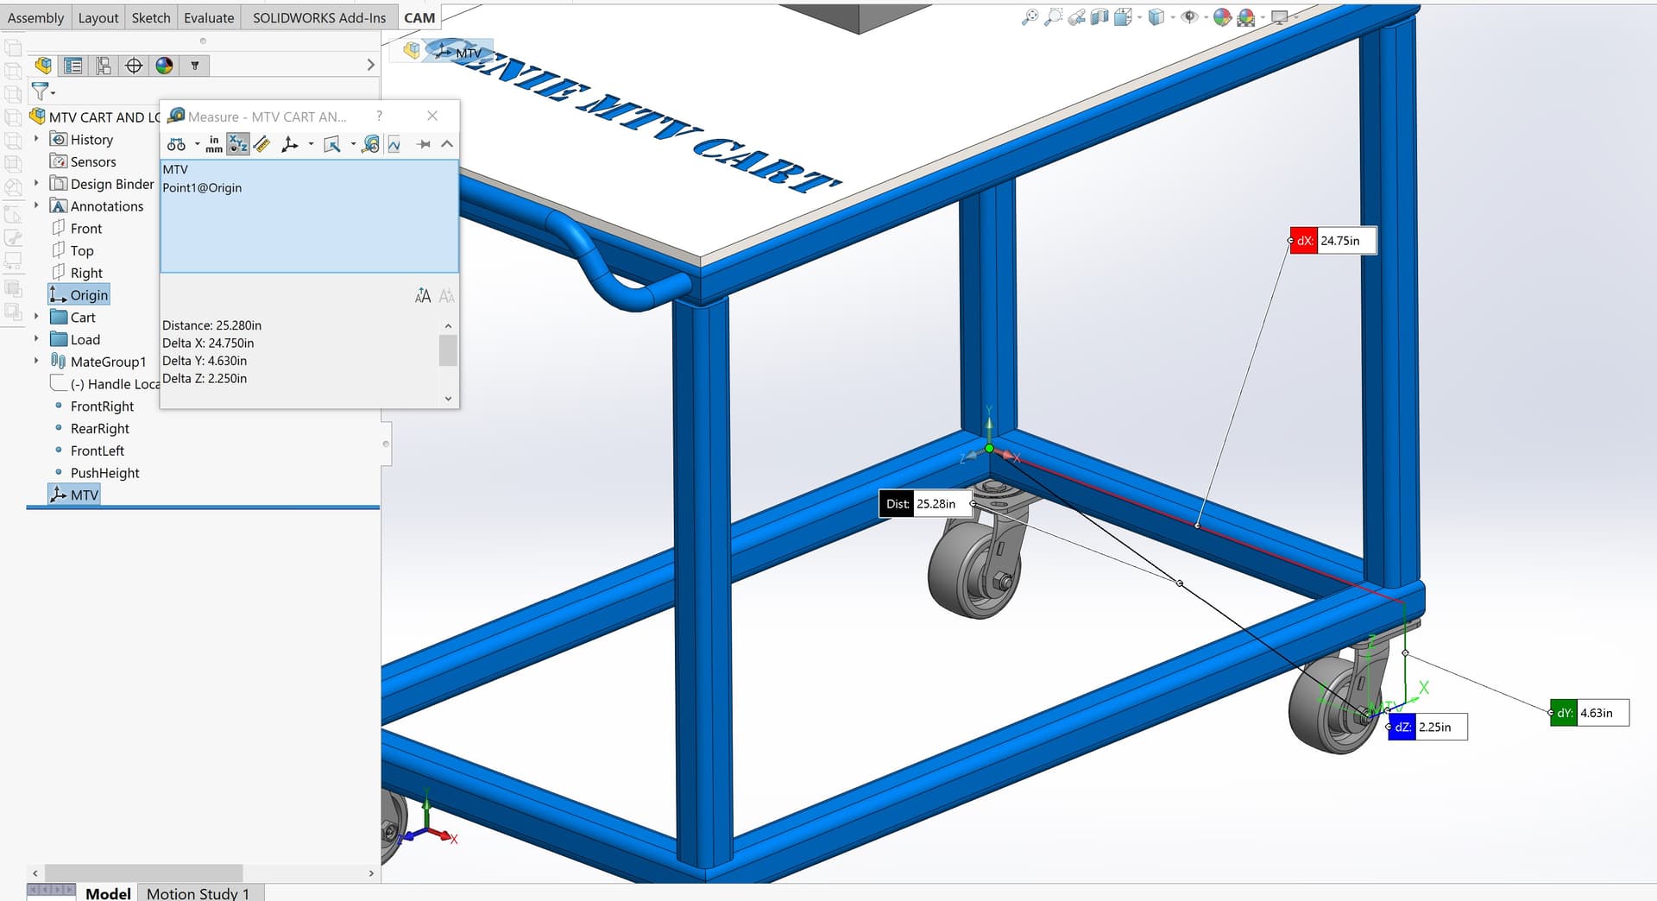Expand the manager panel right chevron
This screenshot has height=901, width=1657.
tap(371, 66)
